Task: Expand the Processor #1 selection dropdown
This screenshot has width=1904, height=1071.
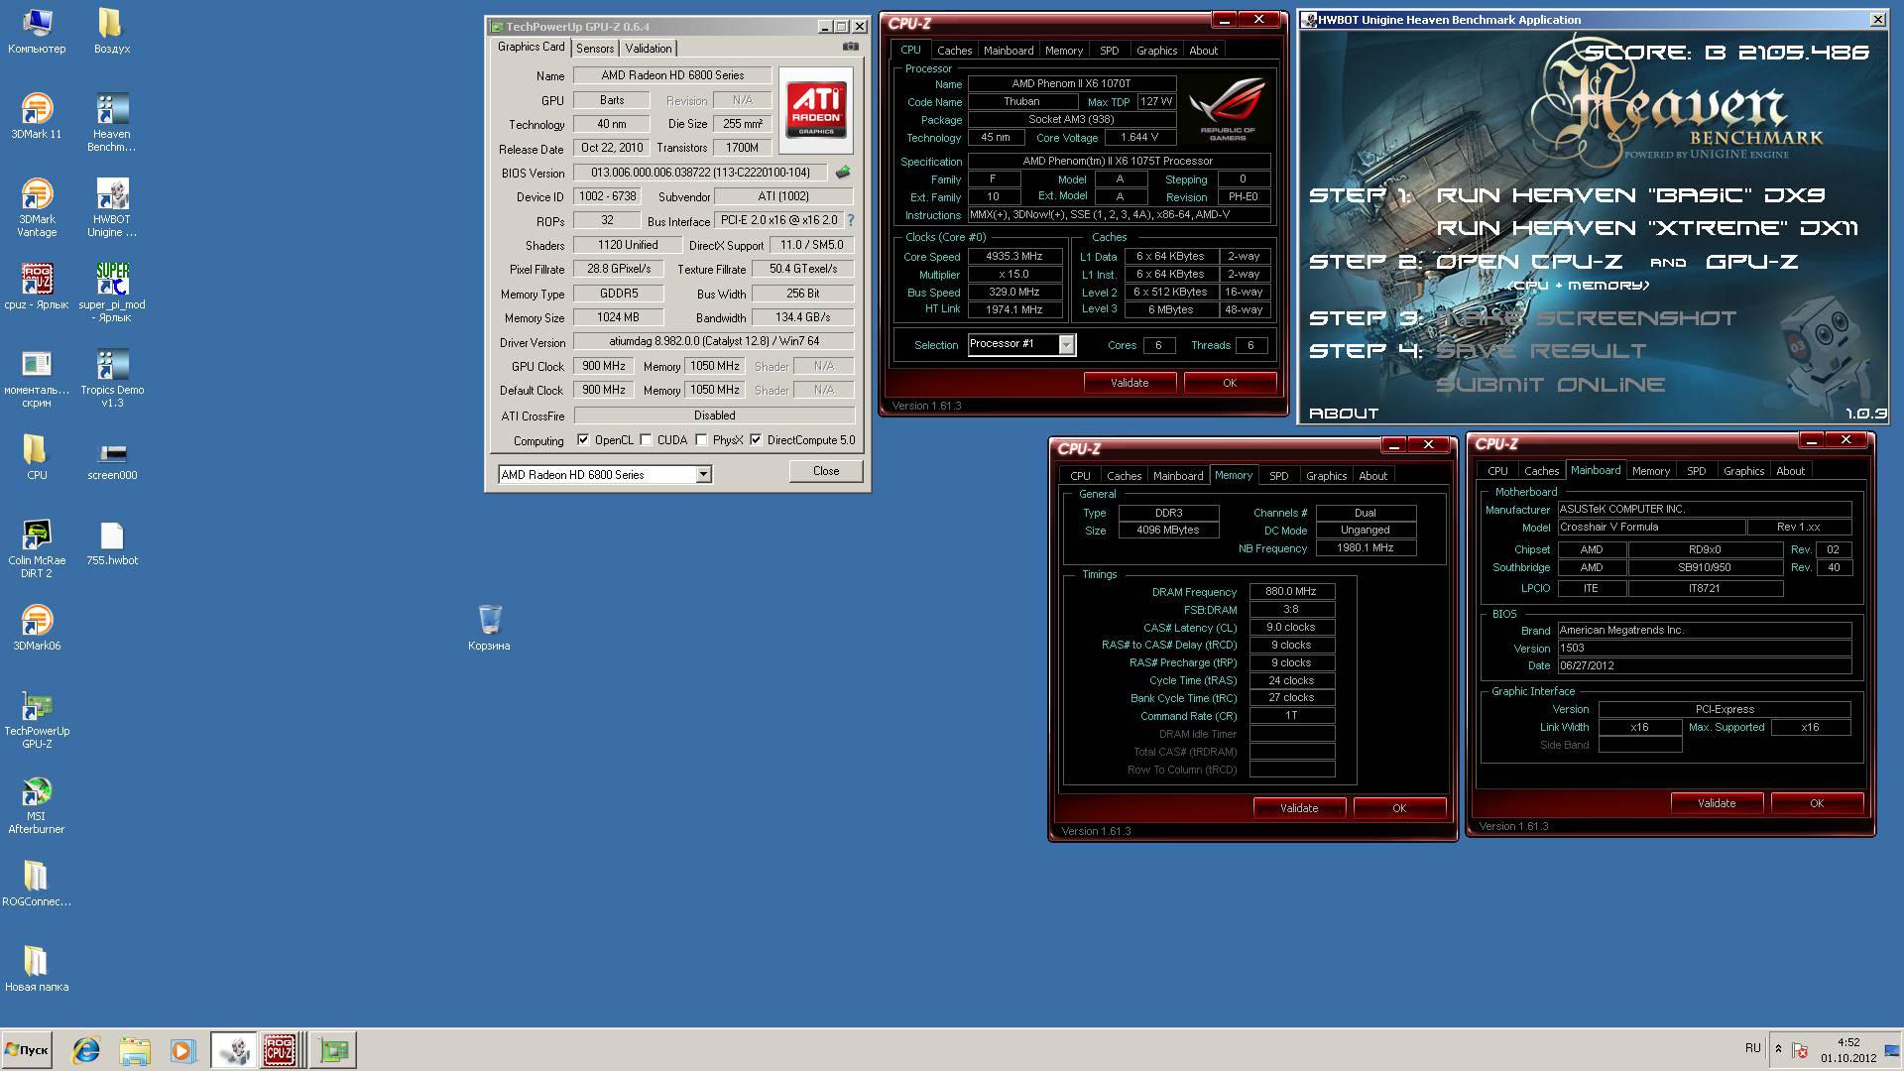Action: coord(1066,344)
